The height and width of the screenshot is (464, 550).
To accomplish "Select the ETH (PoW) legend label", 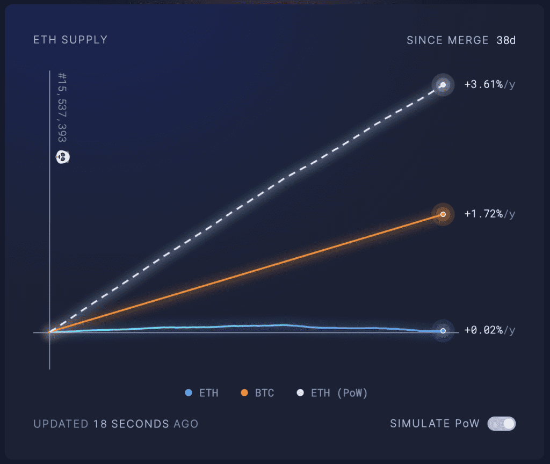I will pyautogui.click(x=339, y=393).
